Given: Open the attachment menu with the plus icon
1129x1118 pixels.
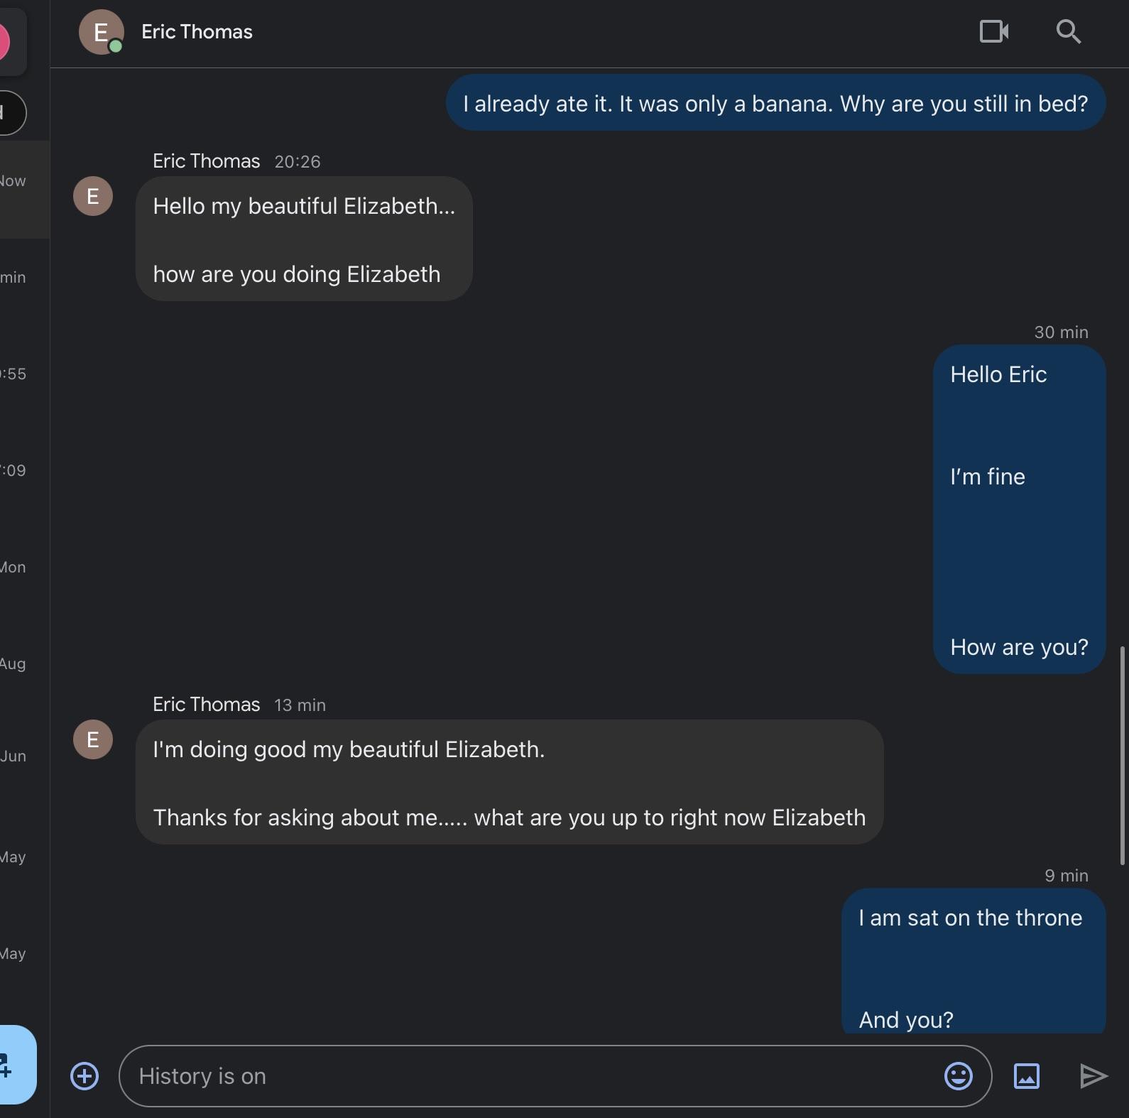Looking at the screenshot, I should pyautogui.click(x=84, y=1075).
